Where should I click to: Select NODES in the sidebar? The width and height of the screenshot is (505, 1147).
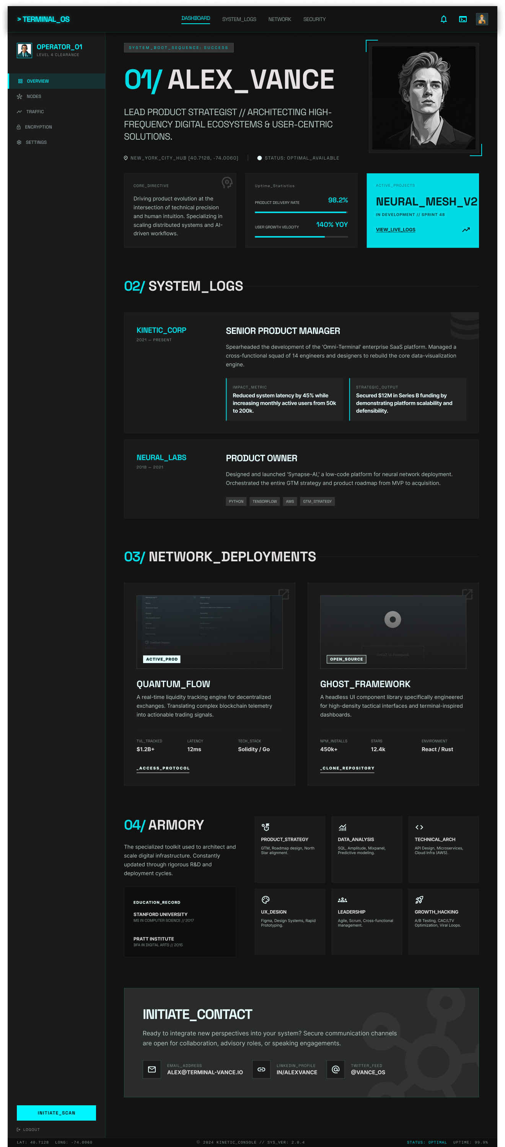pos(33,97)
